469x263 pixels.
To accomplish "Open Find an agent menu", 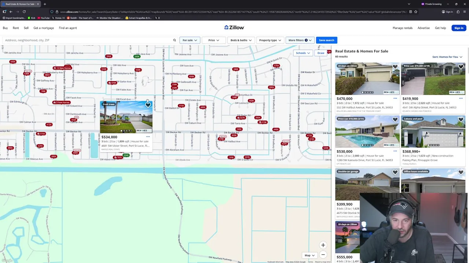I will (68, 28).
